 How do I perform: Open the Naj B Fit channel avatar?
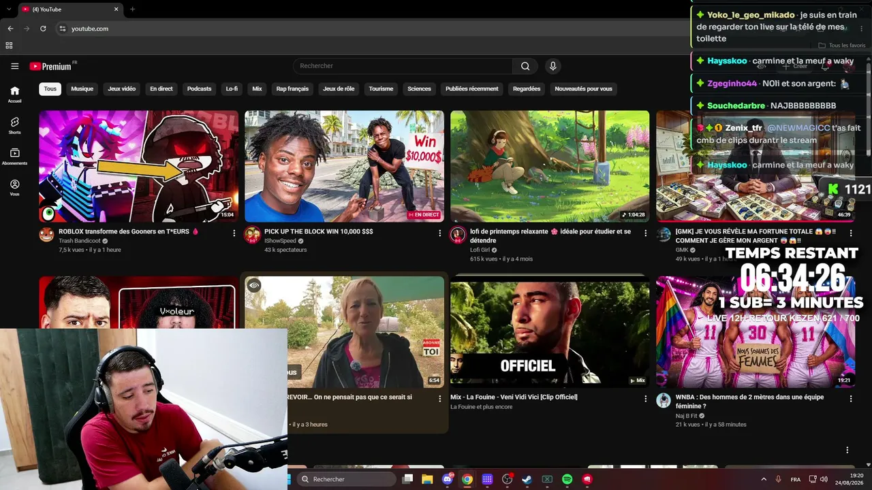[664, 401]
